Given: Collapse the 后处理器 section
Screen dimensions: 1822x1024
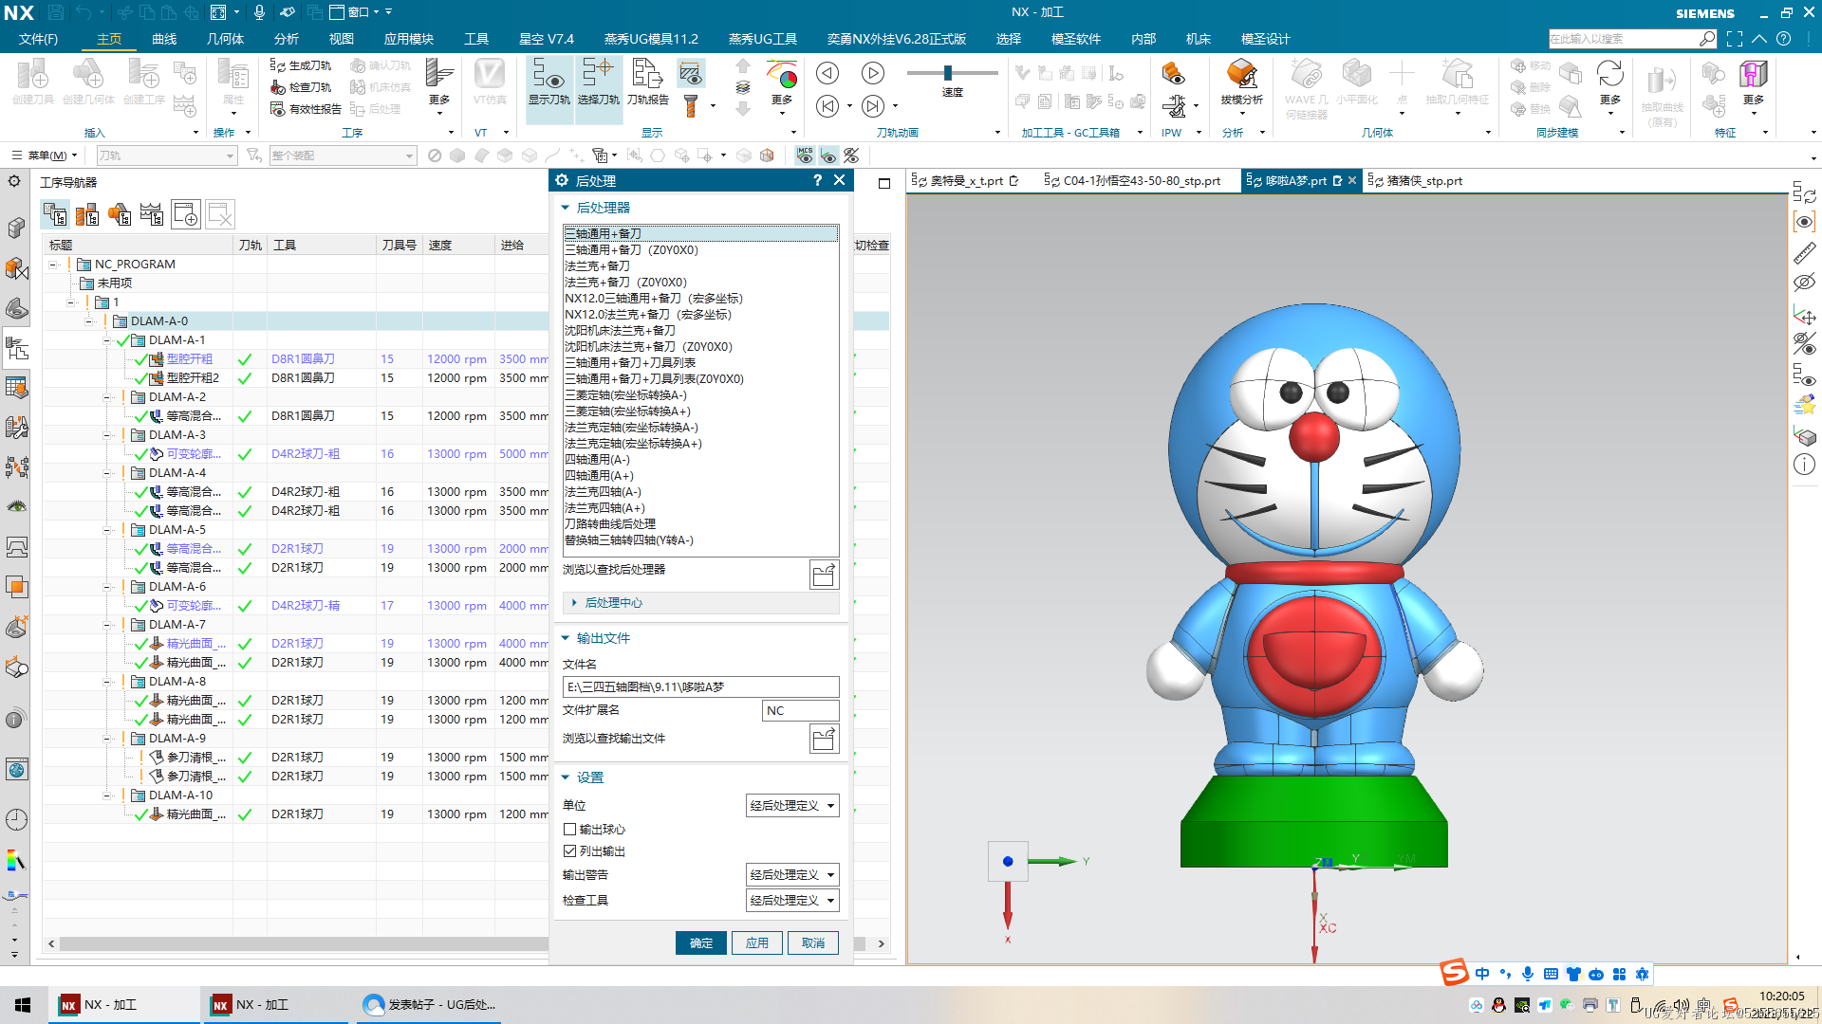Looking at the screenshot, I should tap(566, 208).
